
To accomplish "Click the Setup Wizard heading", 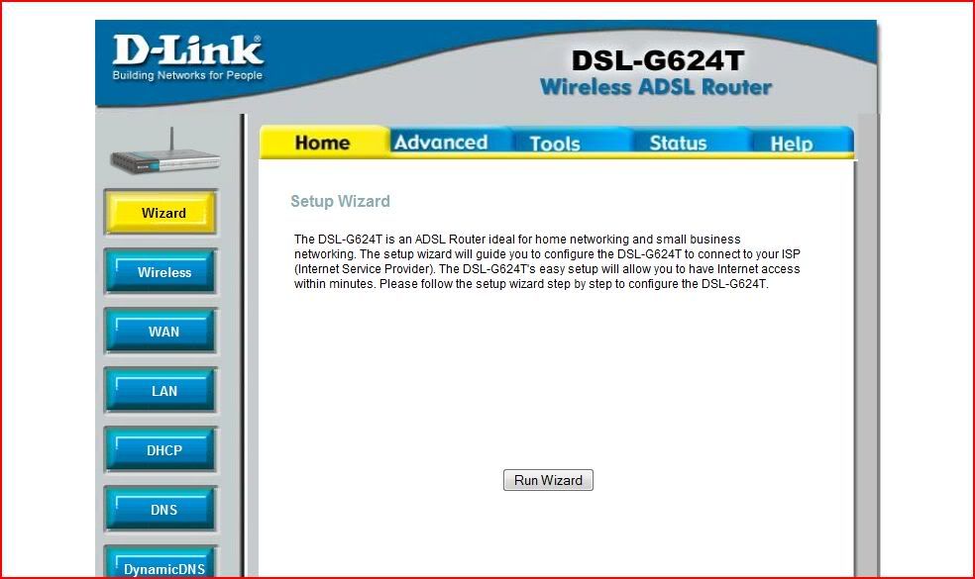I will pyautogui.click(x=340, y=201).
